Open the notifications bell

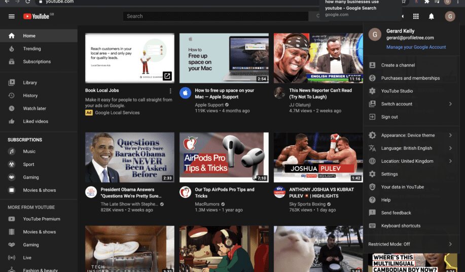[x=431, y=16]
